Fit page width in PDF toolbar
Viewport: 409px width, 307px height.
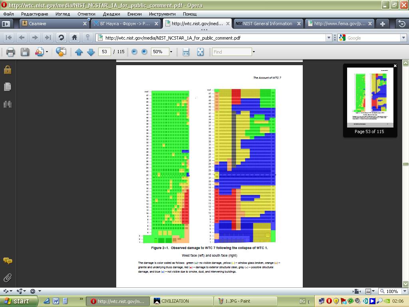(186, 52)
